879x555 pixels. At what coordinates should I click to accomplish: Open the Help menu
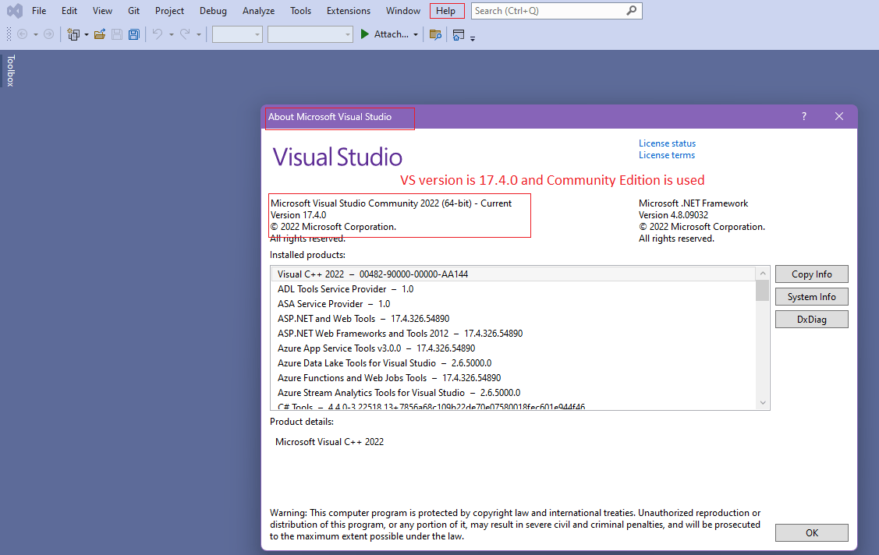coord(447,11)
